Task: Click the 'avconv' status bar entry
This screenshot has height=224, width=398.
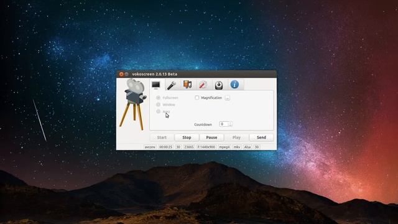Action: click(x=150, y=147)
